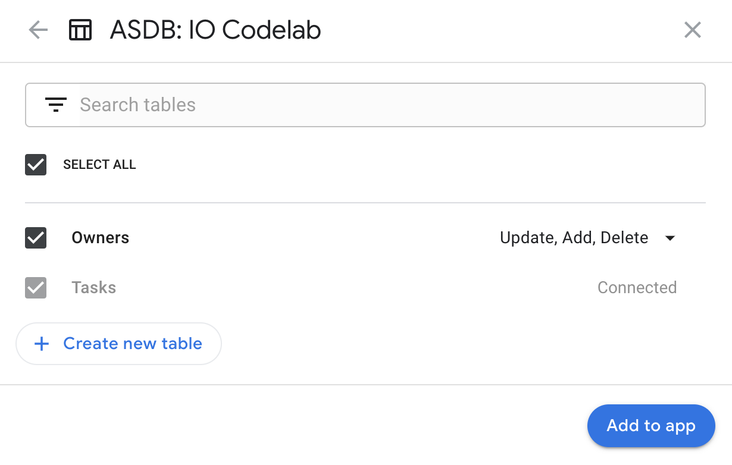Dismiss the dialog with the X icon
Image resolution: width=732 pixels, height=465 pixels.
click(692, 30)
